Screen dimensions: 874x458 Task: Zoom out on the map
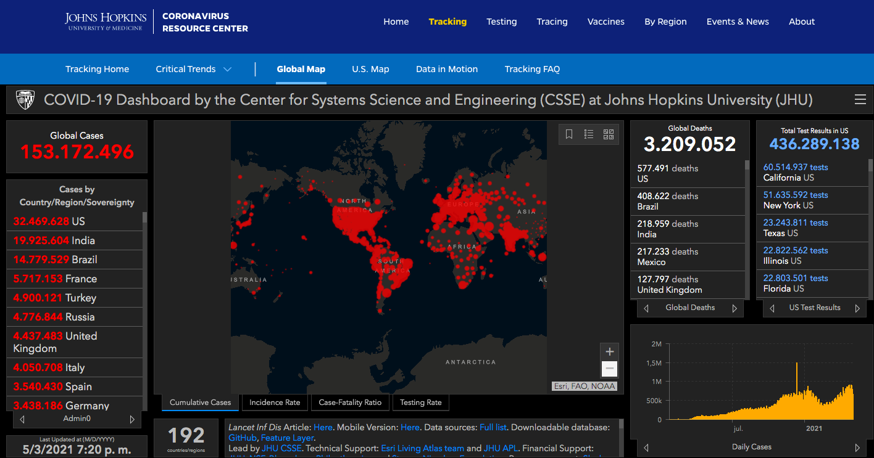609,369
